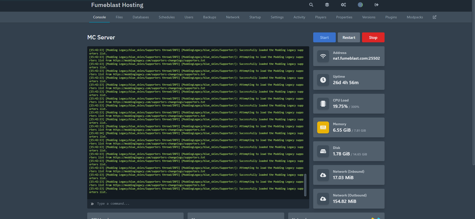This screenshot has width=475, height=219.
Task: Click server address na1.fumeblast.com:25502
Action: pos(356,58)
